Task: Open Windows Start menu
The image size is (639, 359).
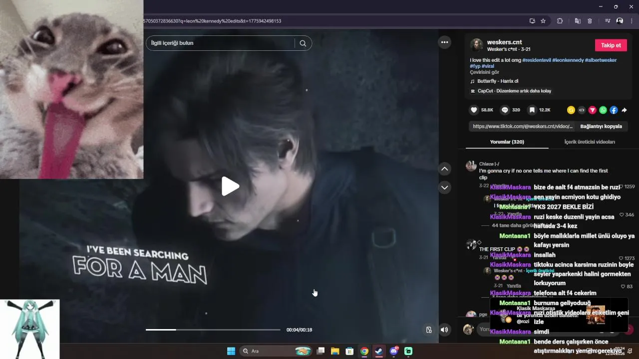Action: pyautogui.click(x=231, y=351)
